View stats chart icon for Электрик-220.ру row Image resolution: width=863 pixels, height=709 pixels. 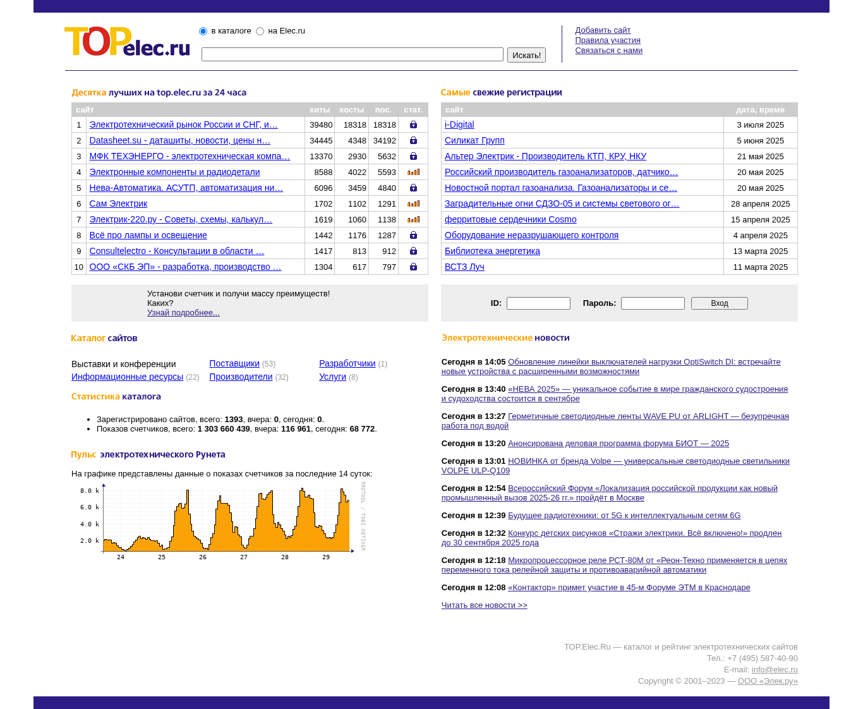(413, 219)
